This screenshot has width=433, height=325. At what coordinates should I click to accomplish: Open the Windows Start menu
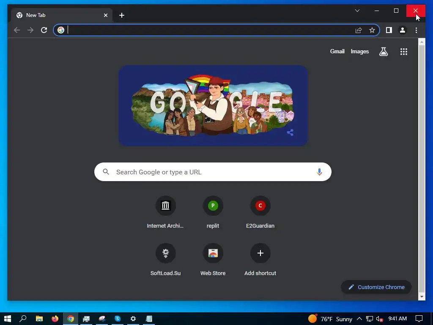click(8, 319)
